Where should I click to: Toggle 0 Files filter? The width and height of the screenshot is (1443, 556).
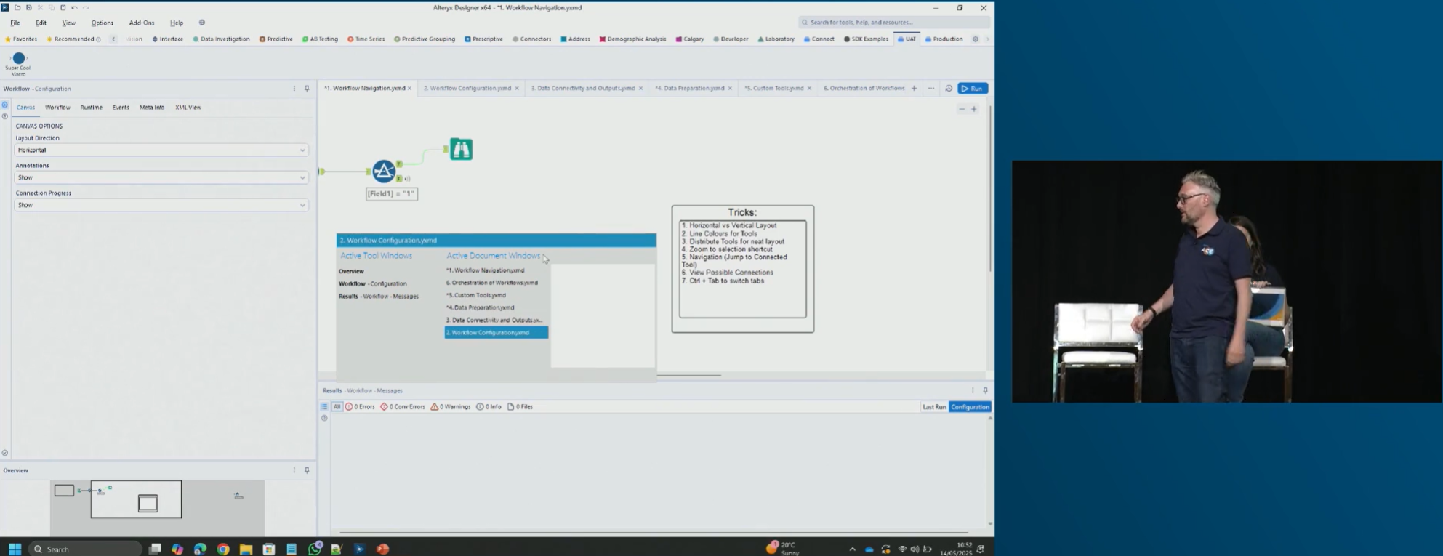(x=520, y=407)
